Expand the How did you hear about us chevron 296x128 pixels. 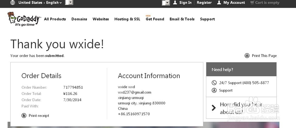[214, 108]
